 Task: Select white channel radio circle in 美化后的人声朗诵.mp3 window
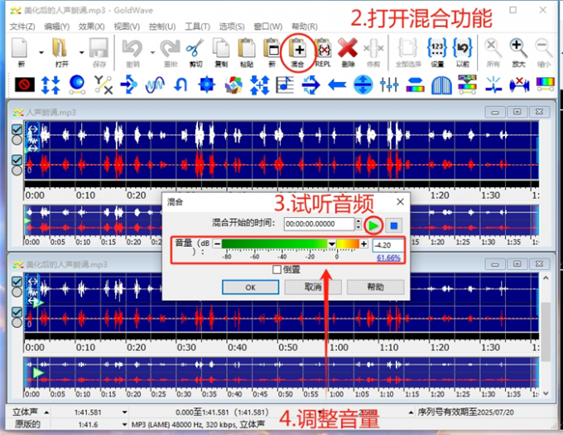coord(17,292)
